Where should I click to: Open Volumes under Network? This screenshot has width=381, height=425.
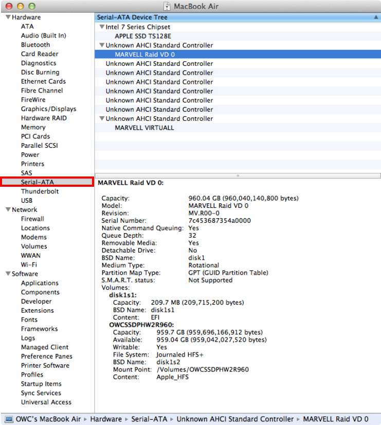34,246
